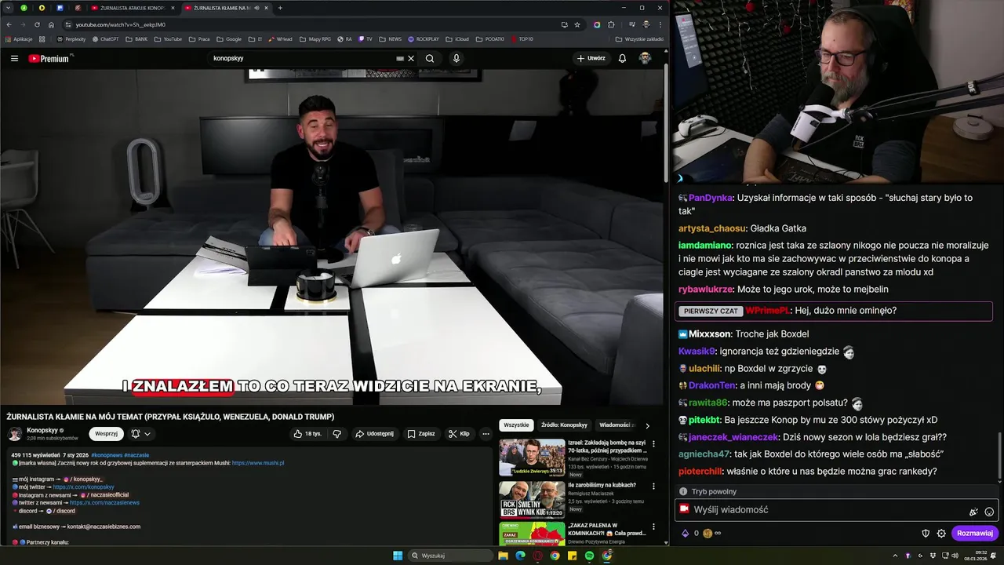Open the emote picker in chat
The height and width of the screenshot is (565, 1004).
point(989,512)
